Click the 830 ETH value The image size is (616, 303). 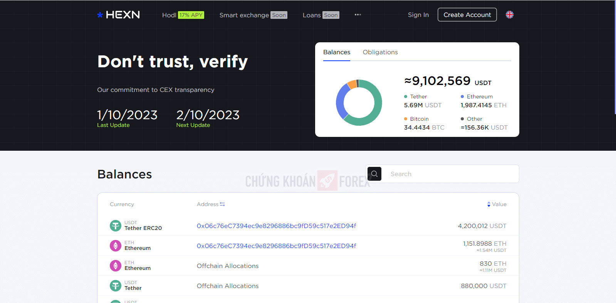(x=493, y=263)
